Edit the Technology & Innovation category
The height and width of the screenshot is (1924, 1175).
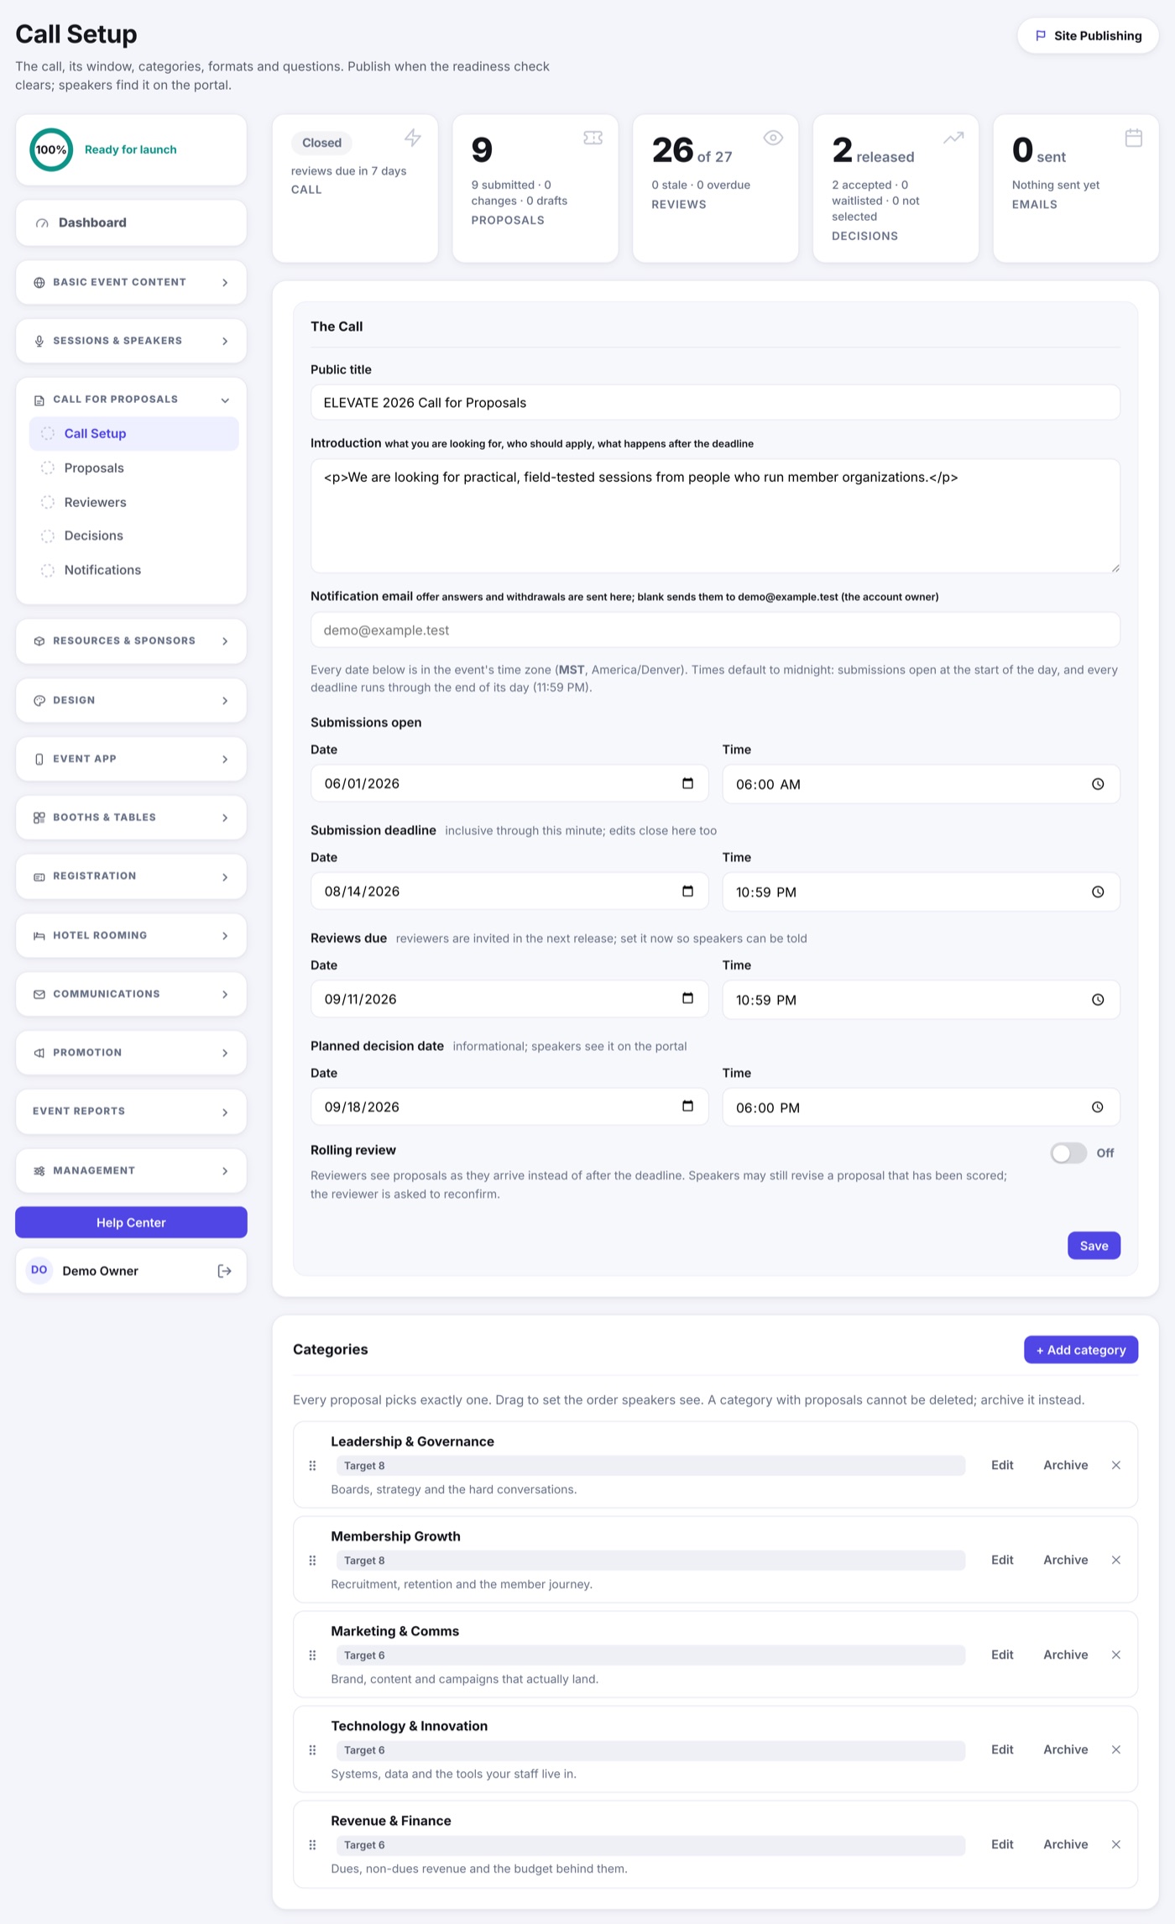pyautogui.click(x=1002, y=1750)
